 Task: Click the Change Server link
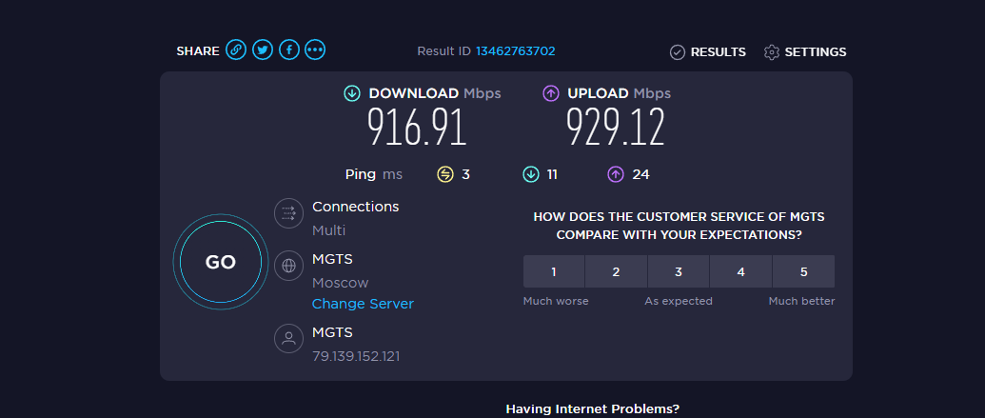pyautogui.click(x=363, y=304)
